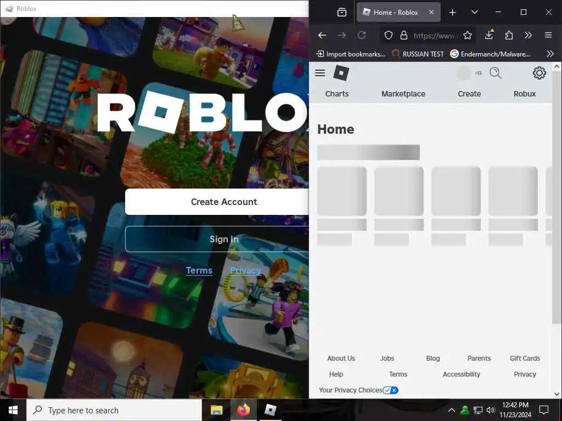This screenshot has height=421, width=562.
Task: Reload the Roblox page in Firefox
Action: 362,35
